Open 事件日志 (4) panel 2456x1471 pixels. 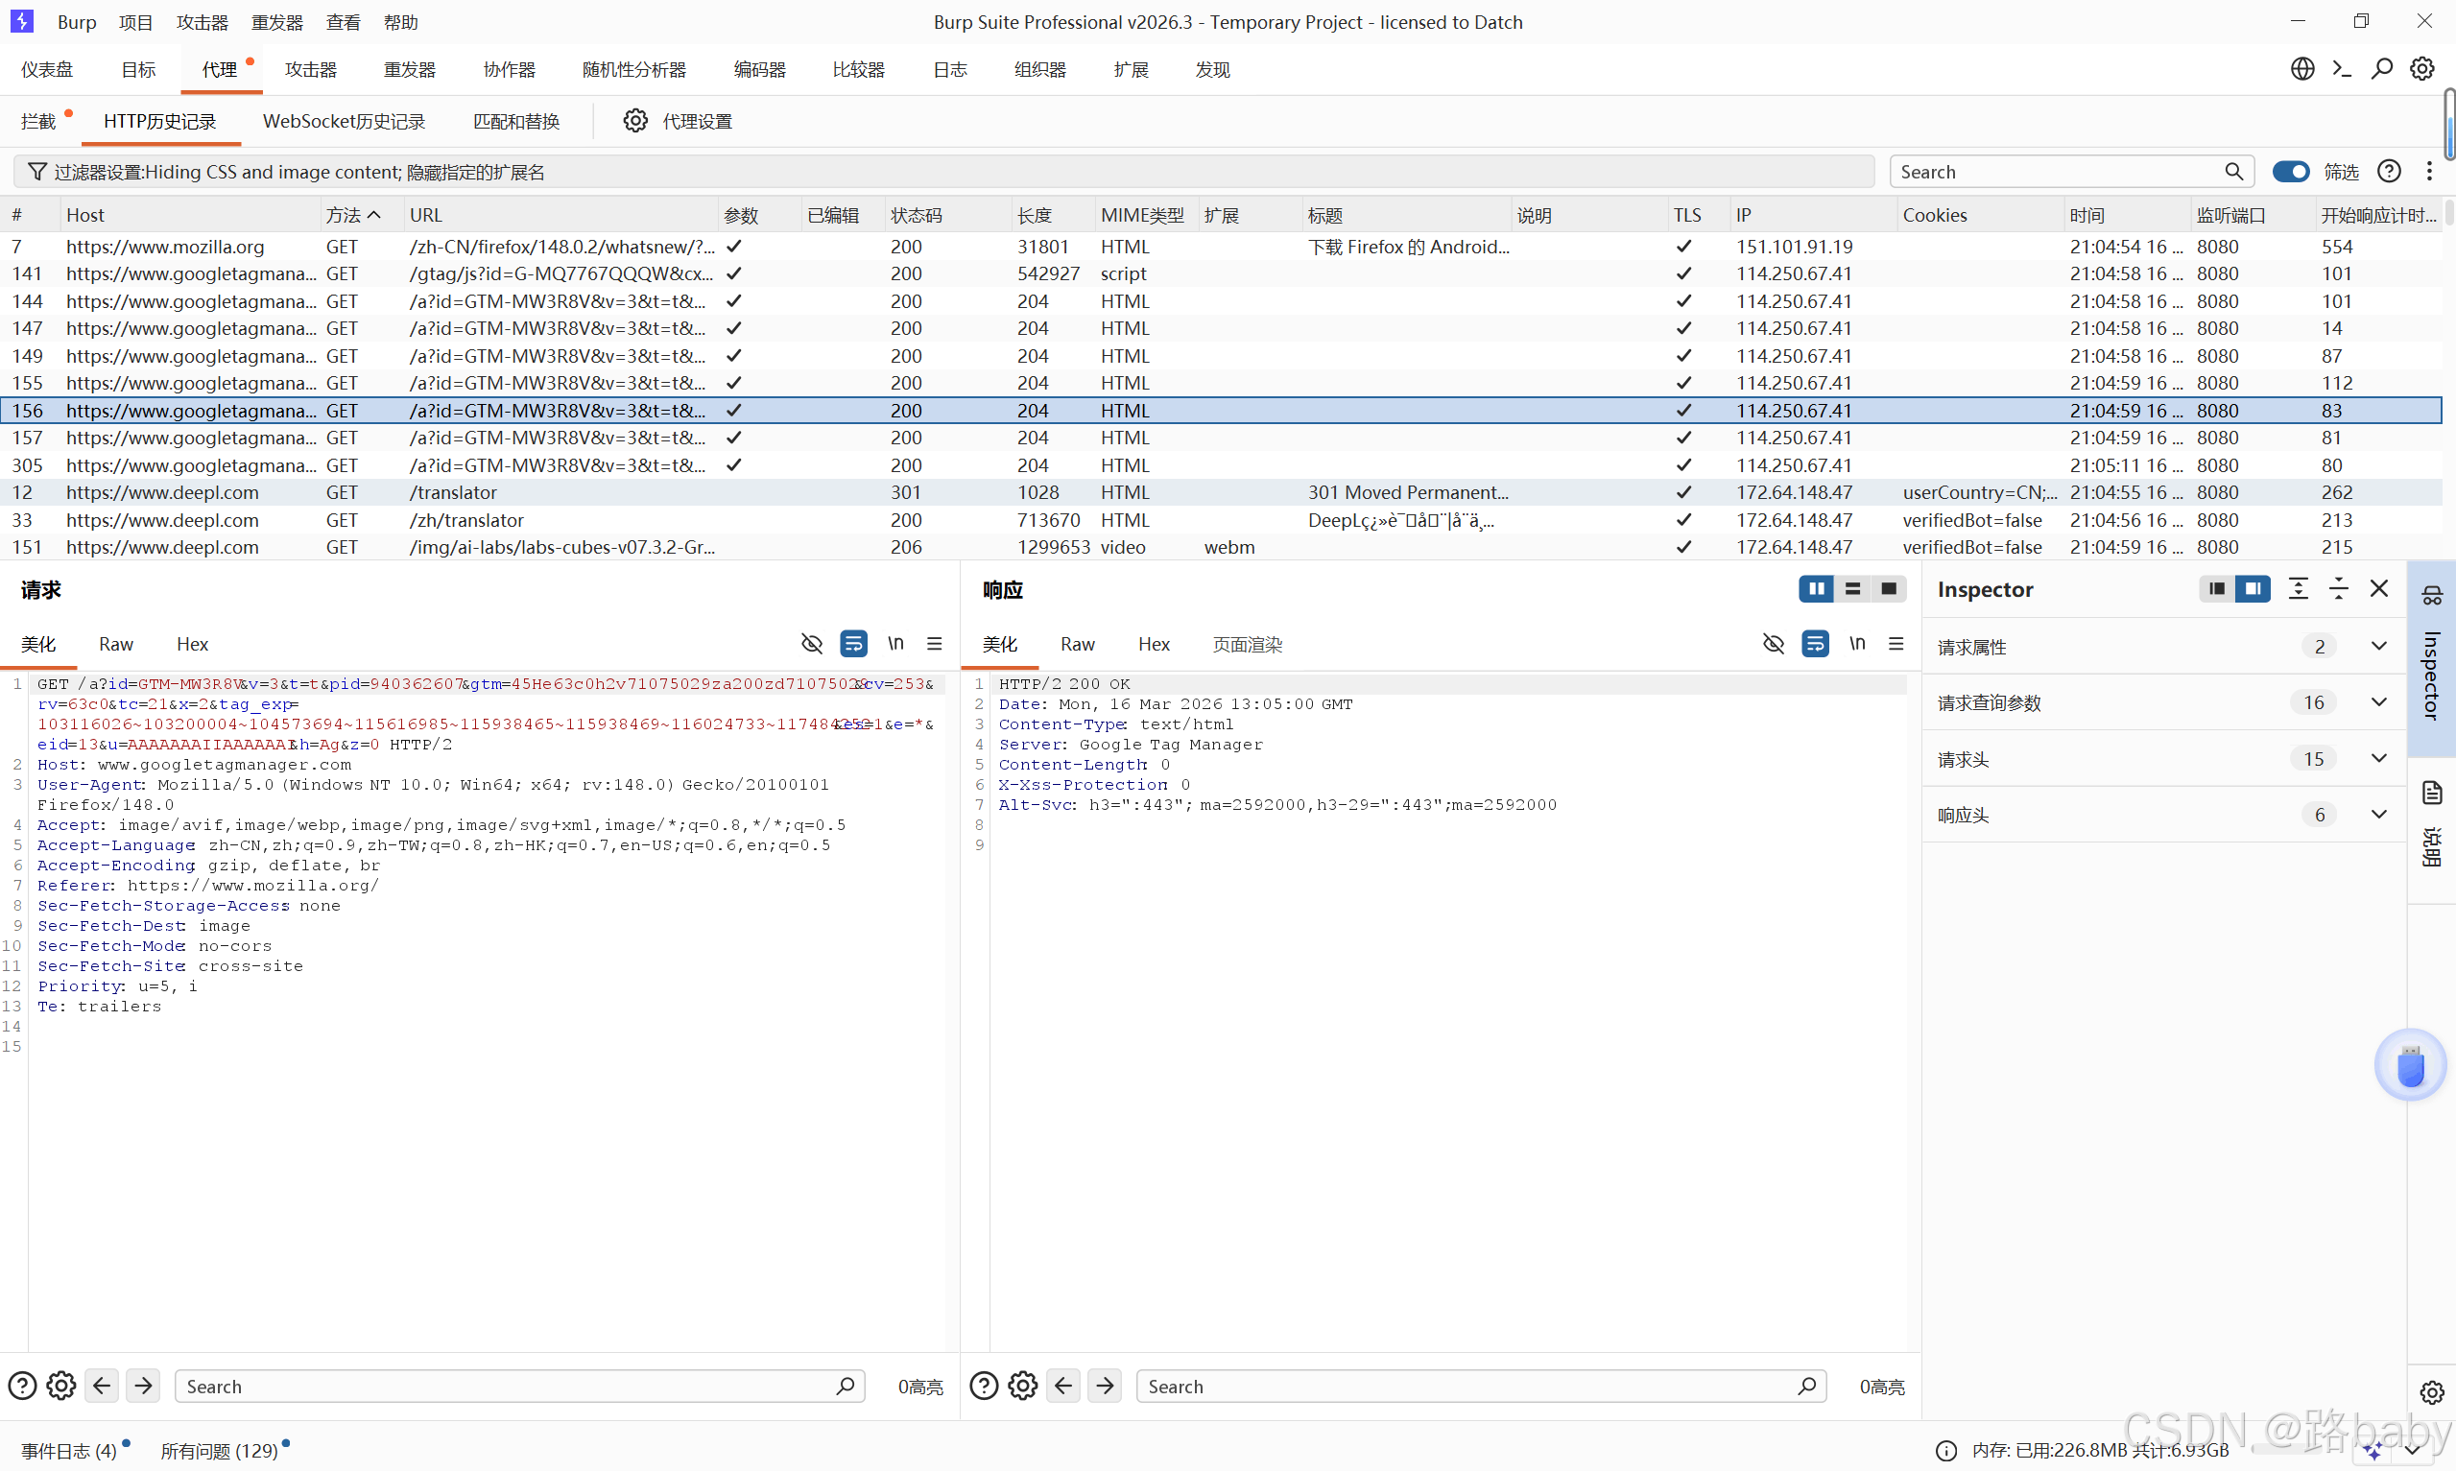[68, 1450]
